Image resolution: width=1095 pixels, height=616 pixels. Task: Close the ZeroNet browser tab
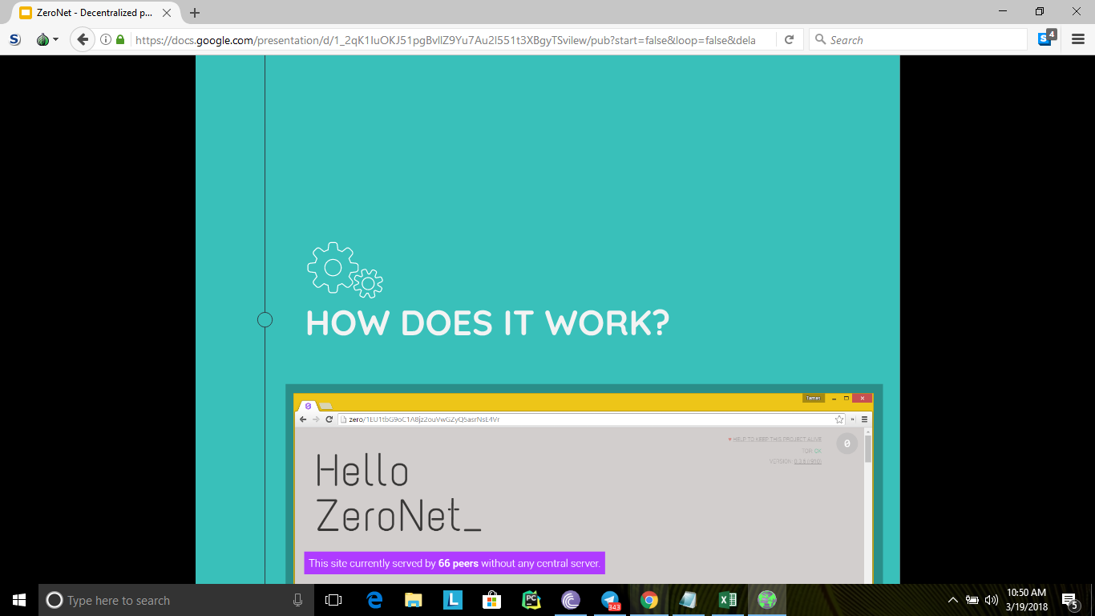coord(167,13)
